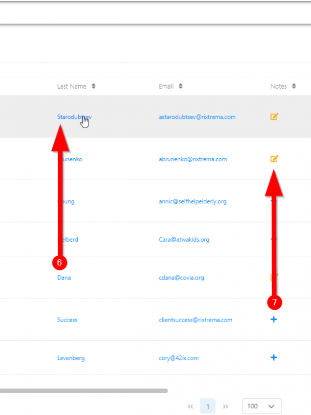Open the note editor in the Starodubtsev row
Viewport: 311px width, 415px height.
(x=274, y=117)
